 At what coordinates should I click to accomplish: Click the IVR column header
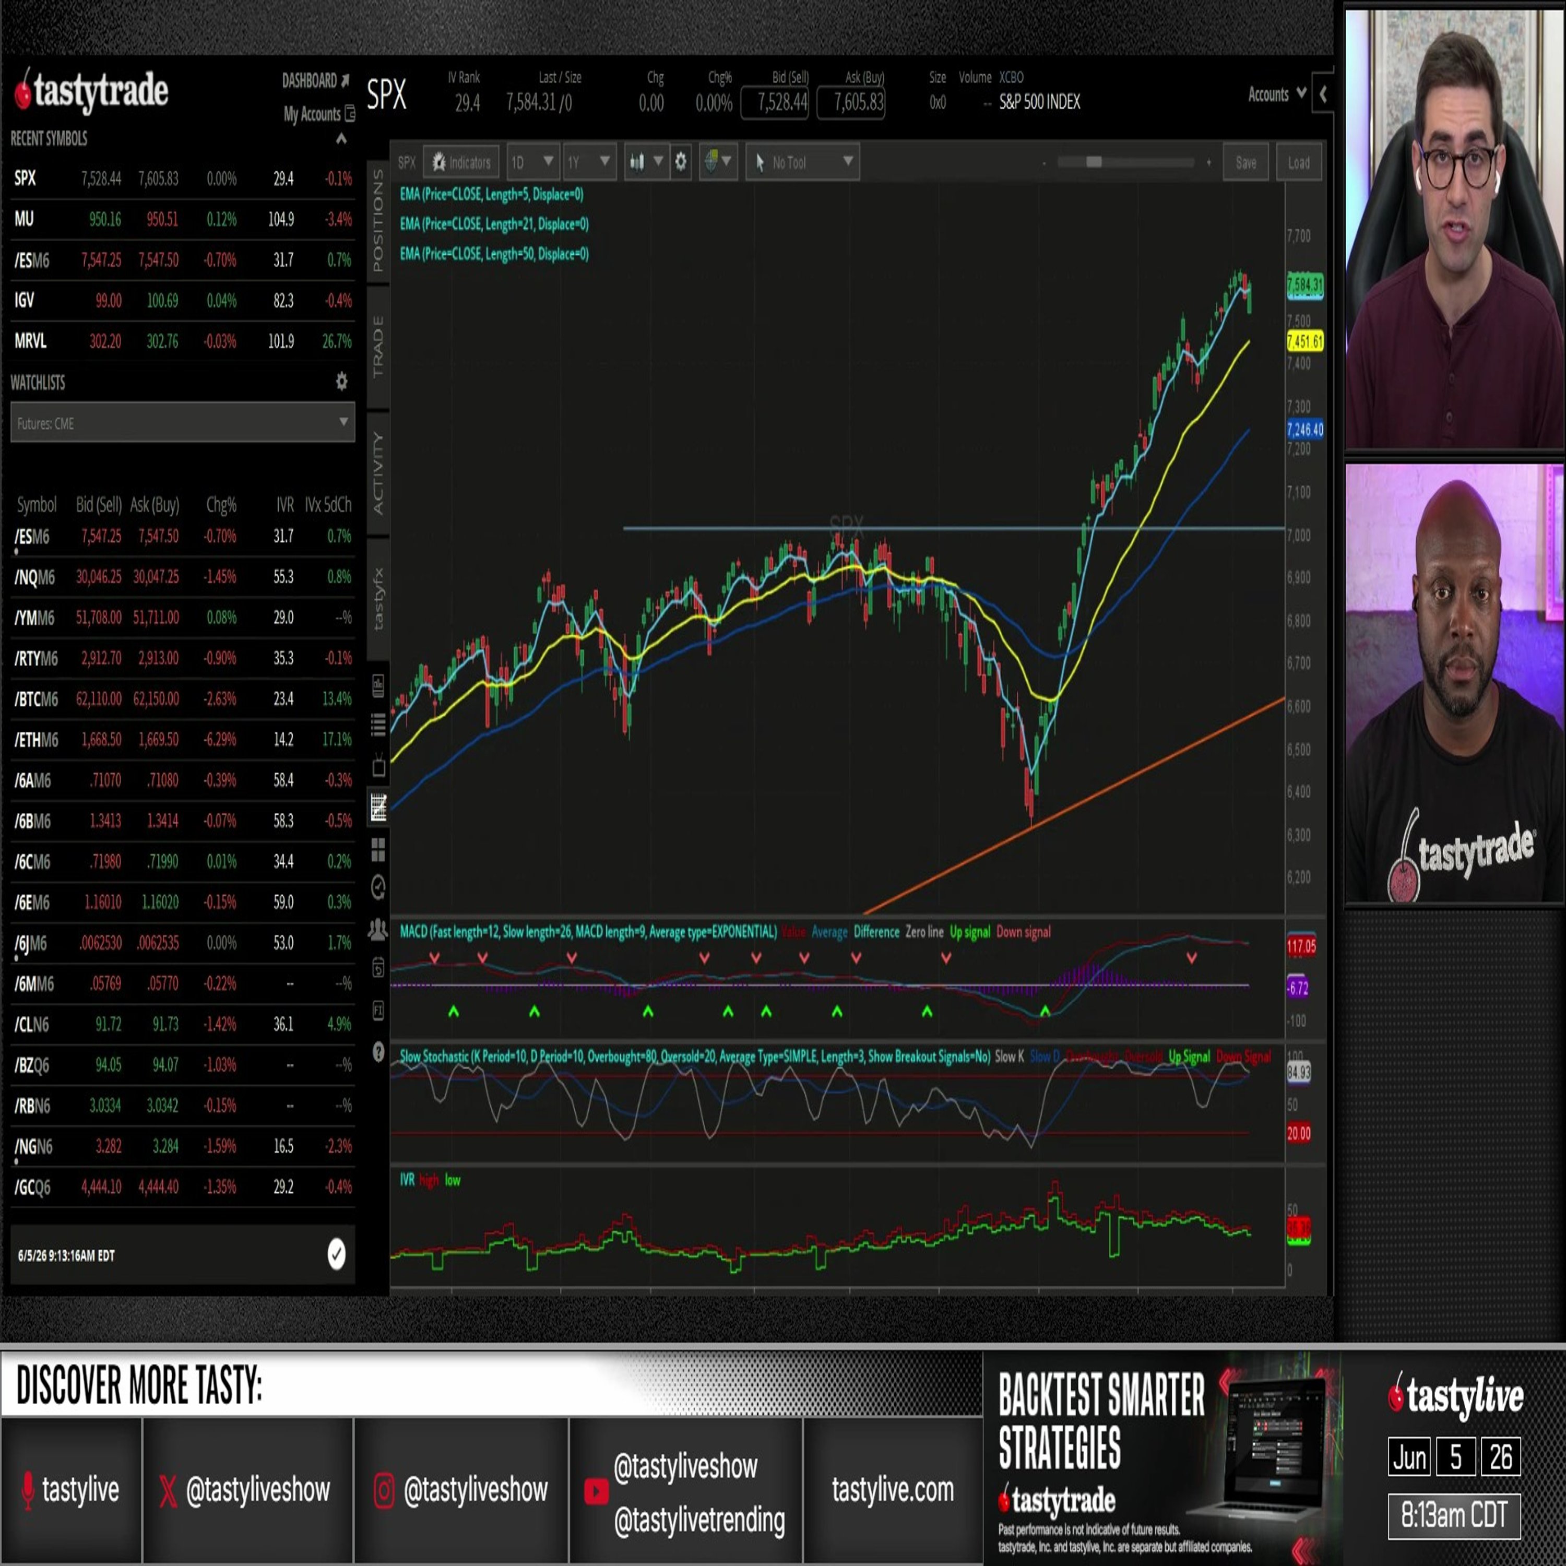pos(284,504)
